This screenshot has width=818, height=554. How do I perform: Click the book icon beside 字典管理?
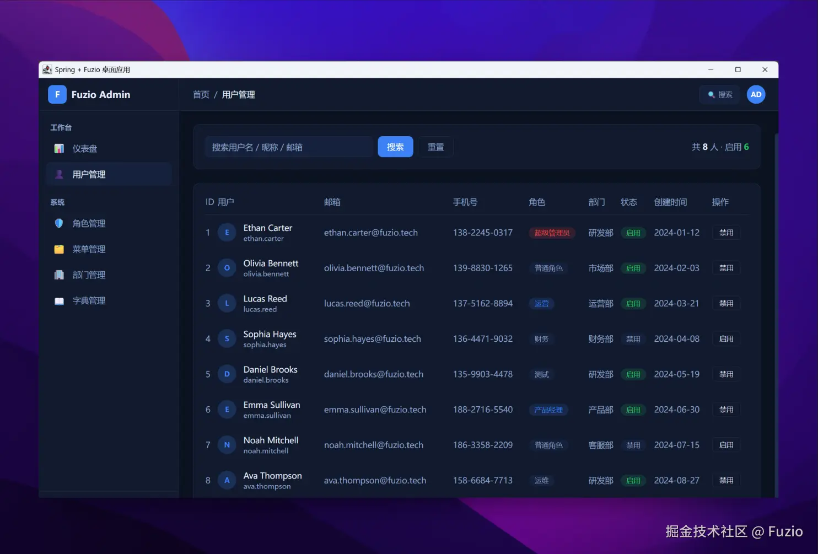pos(59,300)
